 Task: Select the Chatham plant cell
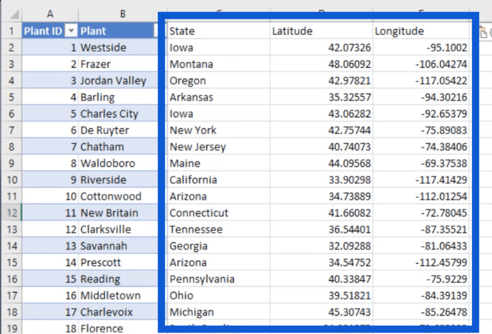click(x=118, y=147)
